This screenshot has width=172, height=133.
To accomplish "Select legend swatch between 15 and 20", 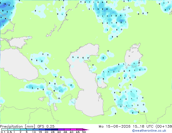I will pos(42,129).
